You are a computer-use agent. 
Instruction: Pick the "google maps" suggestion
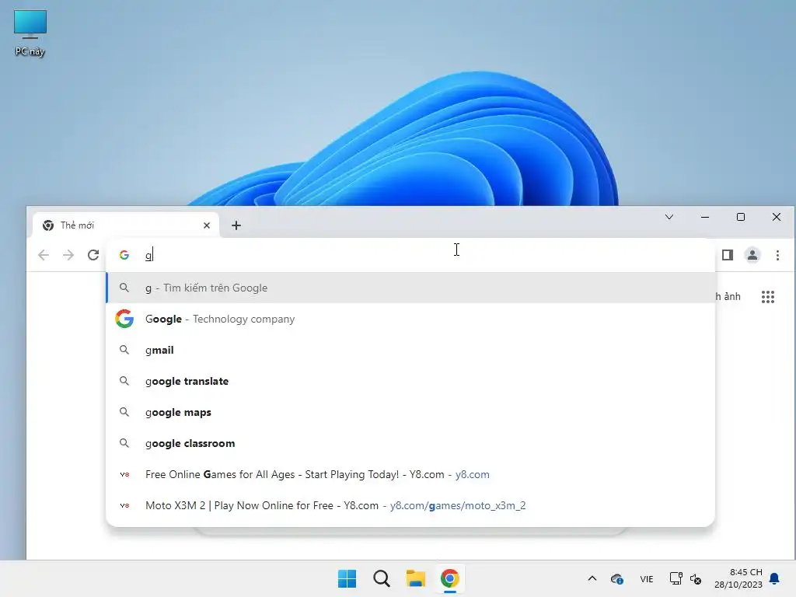pos(410,412)
